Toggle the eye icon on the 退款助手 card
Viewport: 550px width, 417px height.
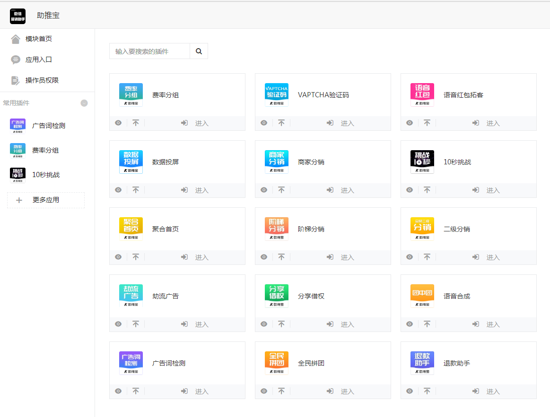tap(410, 391)
